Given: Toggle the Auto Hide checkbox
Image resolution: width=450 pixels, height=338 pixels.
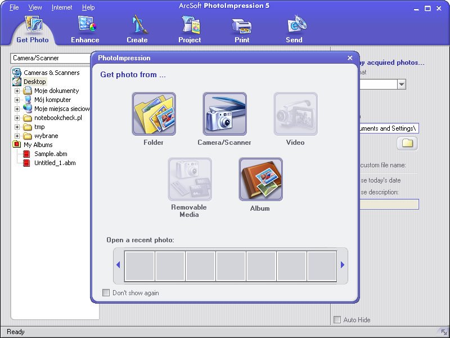Looking at the screenshot, I should pos(337,319).
